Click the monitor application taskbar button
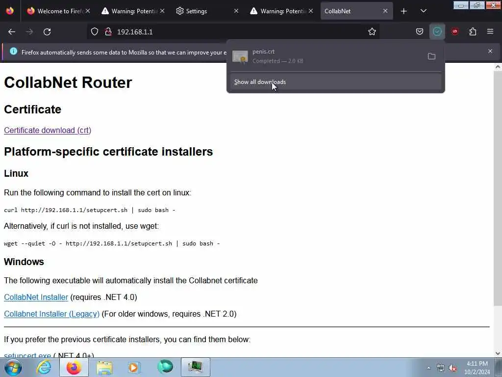 pyautogui.click(x=196, y=367)
